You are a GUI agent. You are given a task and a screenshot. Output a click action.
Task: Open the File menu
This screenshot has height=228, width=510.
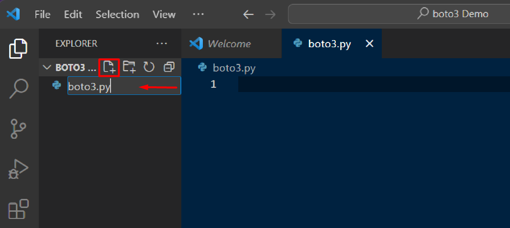[x=43, y=14]
